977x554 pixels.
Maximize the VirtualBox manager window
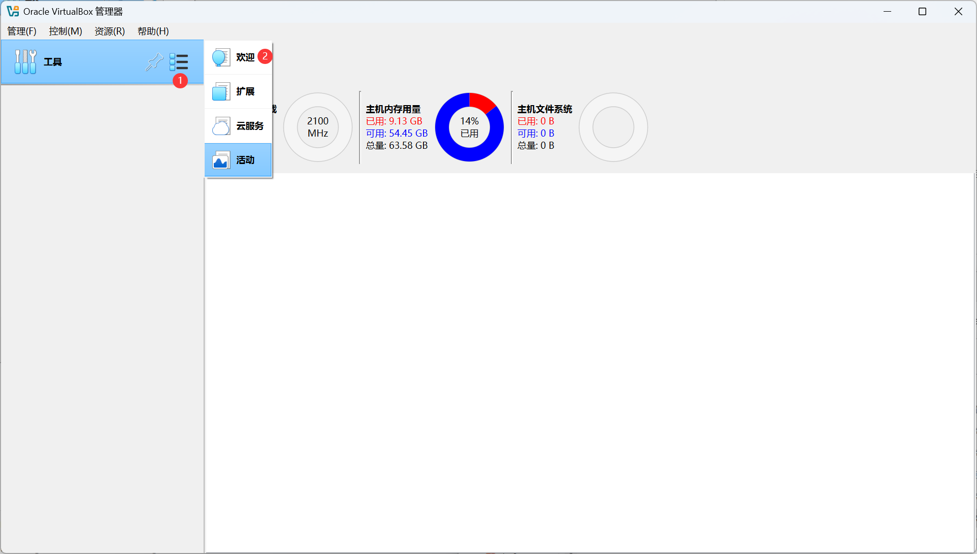click(922, 11)
